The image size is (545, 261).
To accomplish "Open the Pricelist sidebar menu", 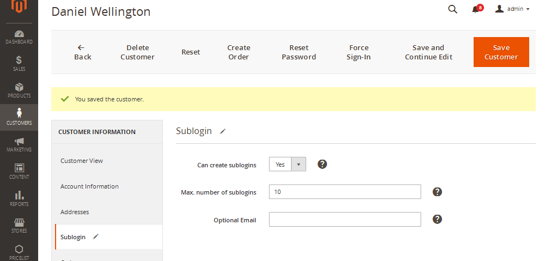I will [x=19, y=252].
